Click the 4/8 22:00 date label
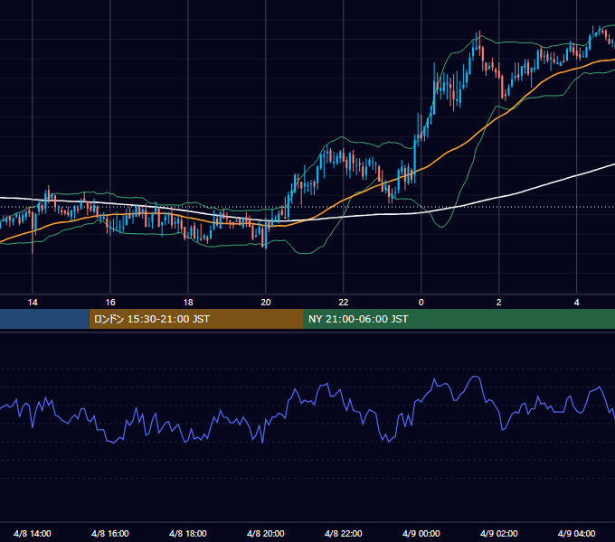Image resolution: width=615 pixels, height=542 pixels. (343, 533)
